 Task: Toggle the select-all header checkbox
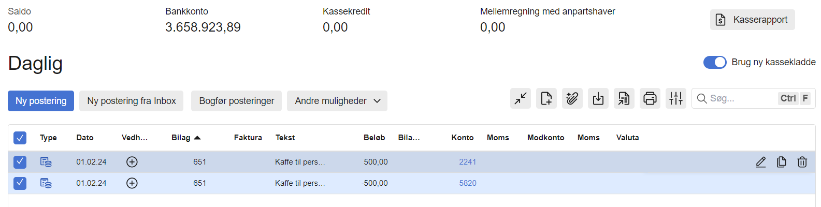click(20, 138)
